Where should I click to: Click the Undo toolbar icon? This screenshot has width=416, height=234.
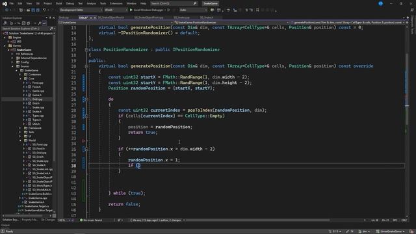(44, 10)
